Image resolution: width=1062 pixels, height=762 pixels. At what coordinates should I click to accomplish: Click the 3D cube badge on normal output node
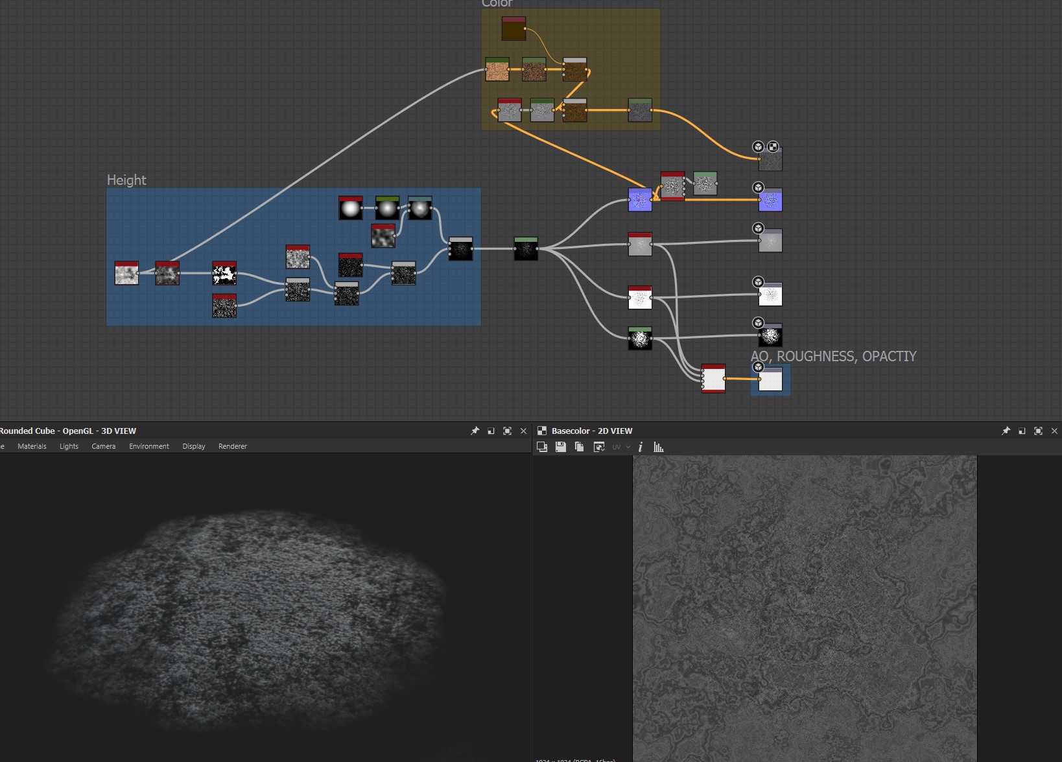(758, 187)
